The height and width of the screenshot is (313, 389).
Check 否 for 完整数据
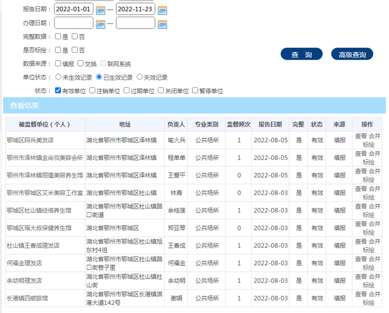pyautogui.click(x=75, y=36)
